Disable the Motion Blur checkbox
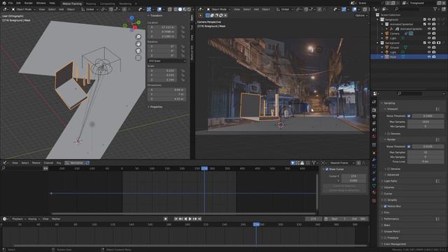This screenshot has height=252, width=448. (x=385, y=206)
